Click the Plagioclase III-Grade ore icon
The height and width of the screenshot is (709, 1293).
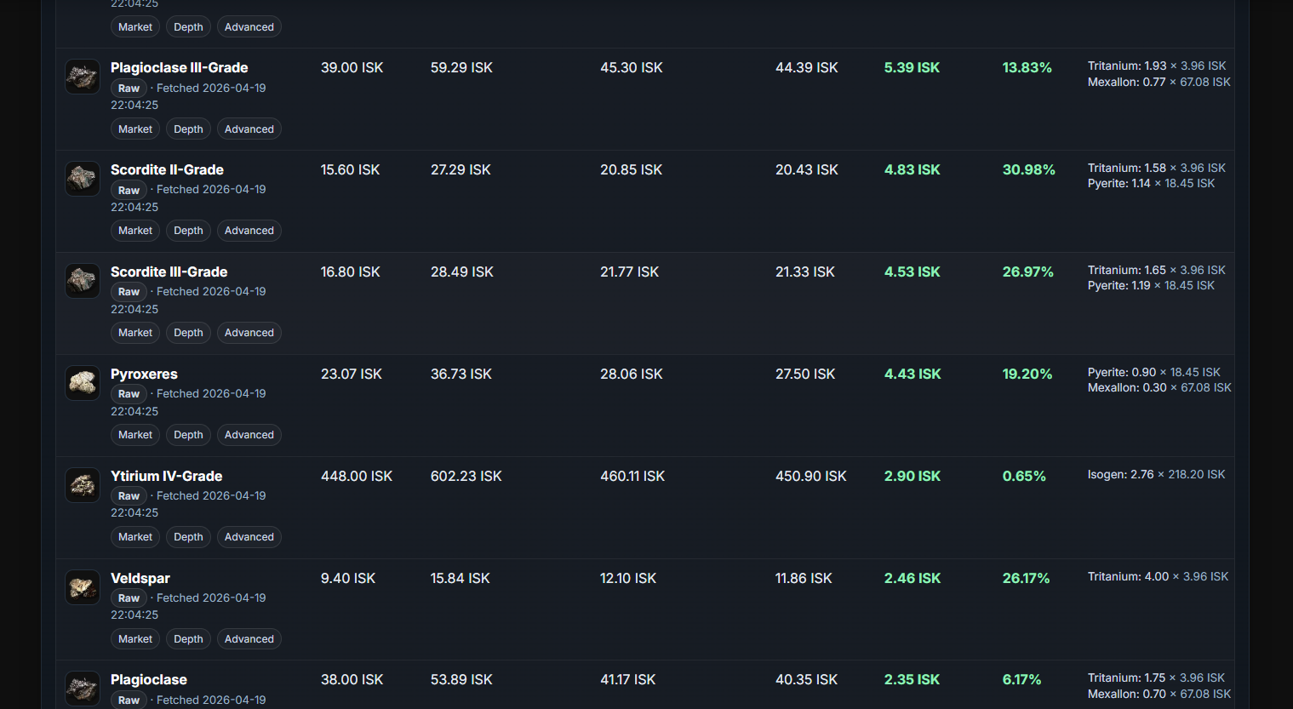point(83,77)
